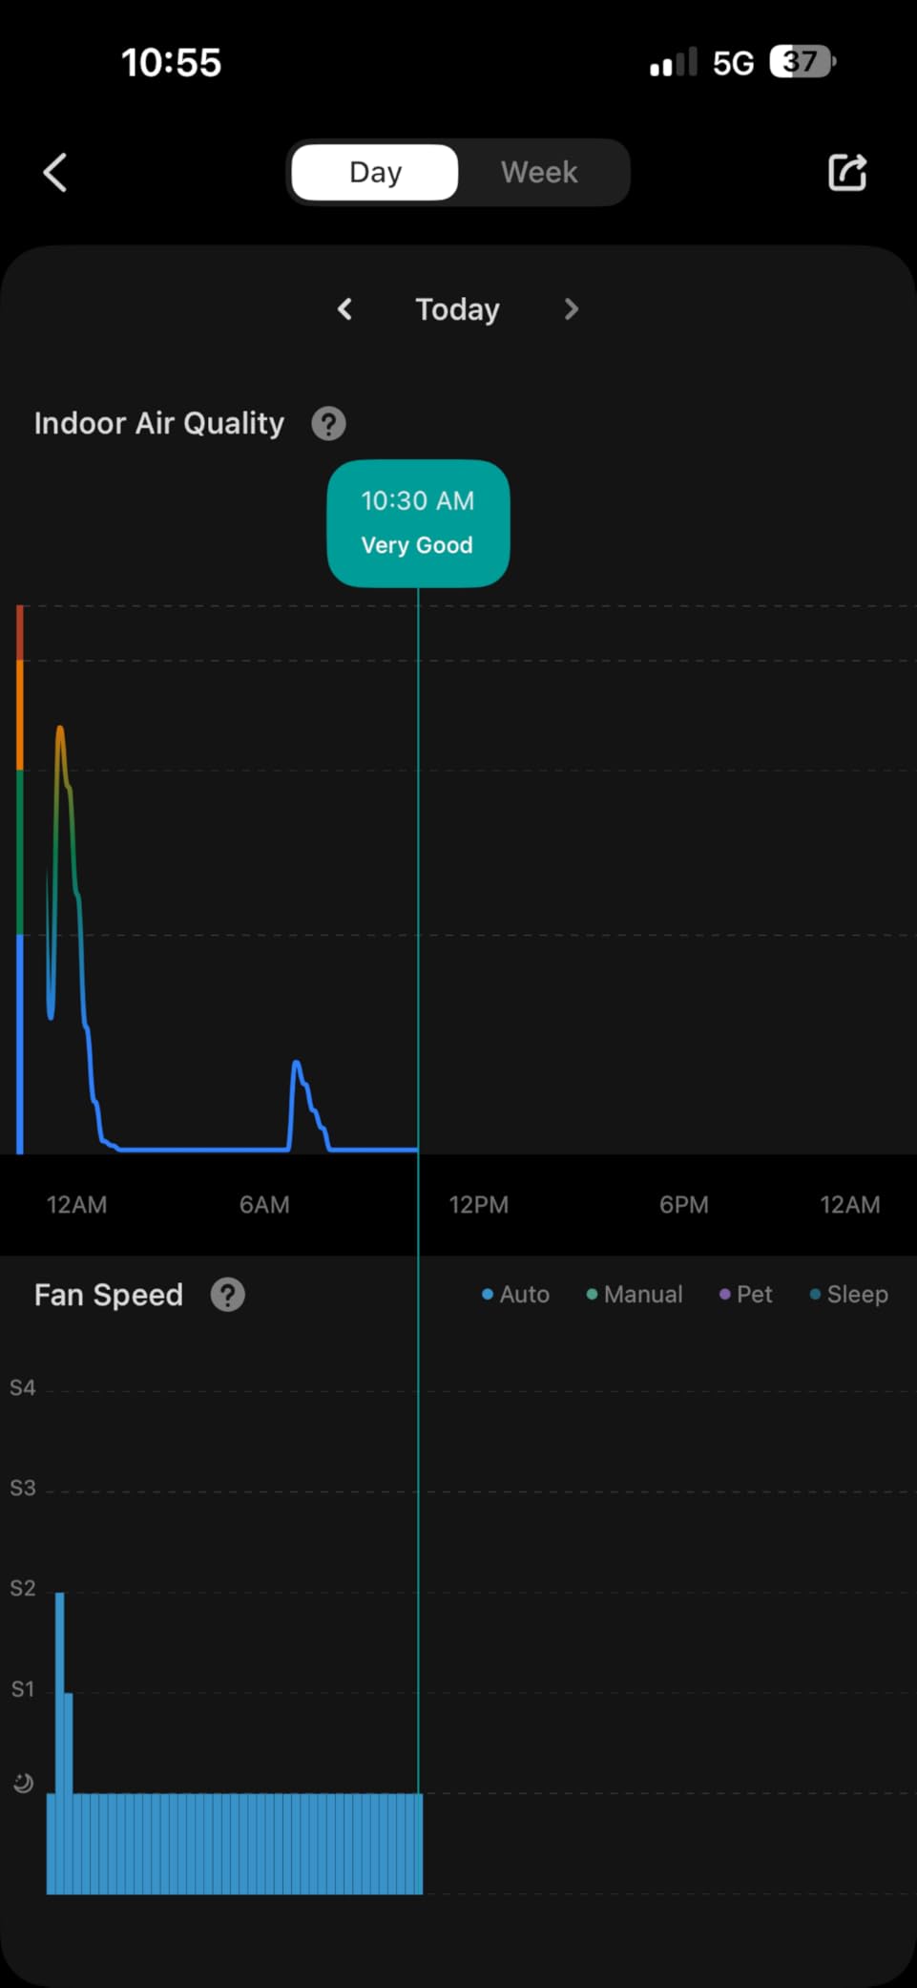Screen dimensions: 917x1988
Task: Open Fan Speed help icon
Action: [227, 1295]
